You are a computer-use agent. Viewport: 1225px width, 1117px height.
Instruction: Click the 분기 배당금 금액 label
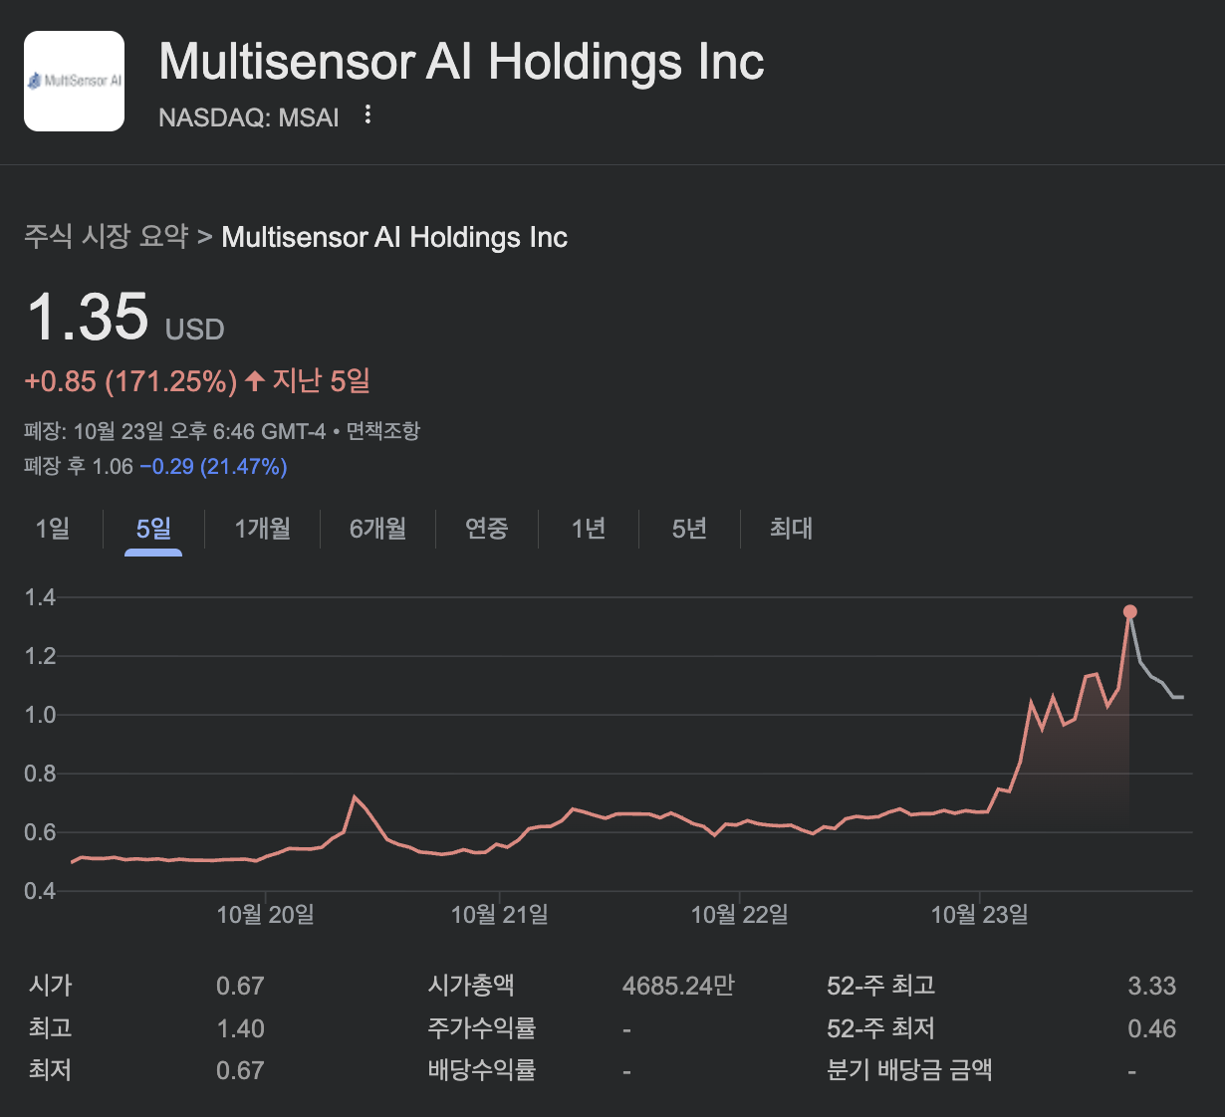[x=909, y=1071]
